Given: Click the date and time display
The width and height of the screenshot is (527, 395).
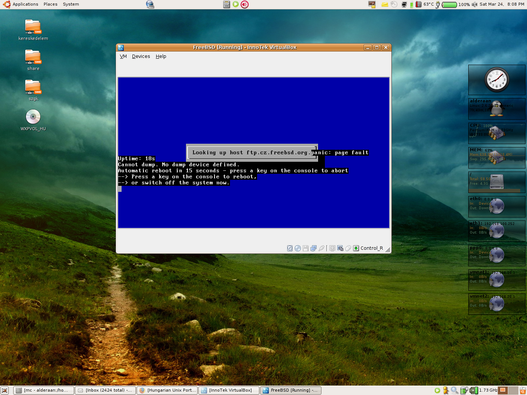Looking at the screenshot, I should coord(502,5).
